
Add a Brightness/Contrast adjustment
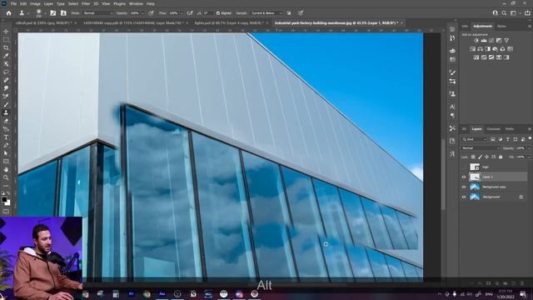[476, 41]
